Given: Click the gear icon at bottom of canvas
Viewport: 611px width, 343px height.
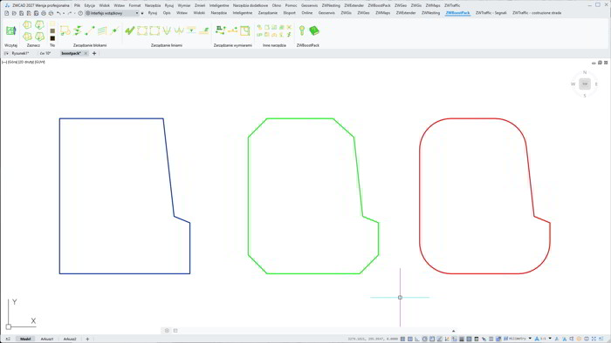Looking at the screenshot, I should pos(167,331).
